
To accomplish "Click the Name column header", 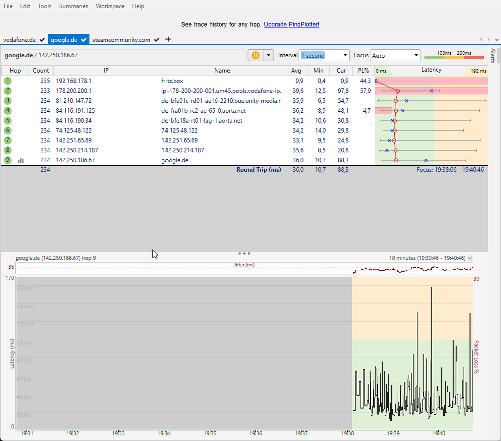I will click(x=222, y=71).
